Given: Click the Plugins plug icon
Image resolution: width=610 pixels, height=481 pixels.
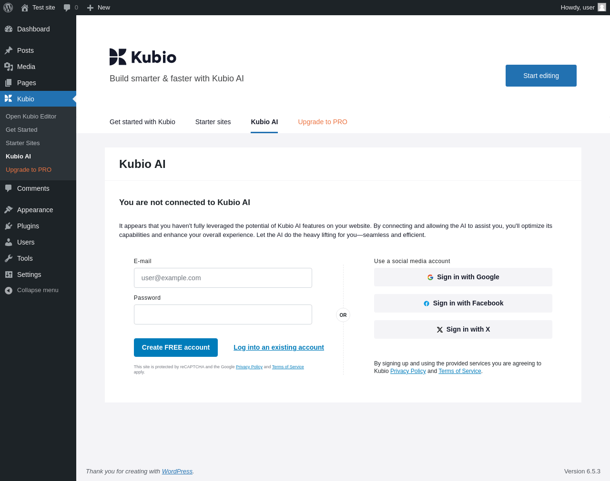Looking at the screenshot, I should 9,226.
